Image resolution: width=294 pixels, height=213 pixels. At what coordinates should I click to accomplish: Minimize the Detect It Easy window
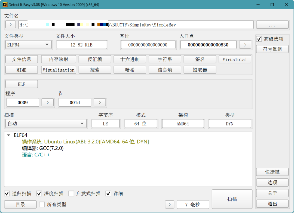tap(258, 5)
